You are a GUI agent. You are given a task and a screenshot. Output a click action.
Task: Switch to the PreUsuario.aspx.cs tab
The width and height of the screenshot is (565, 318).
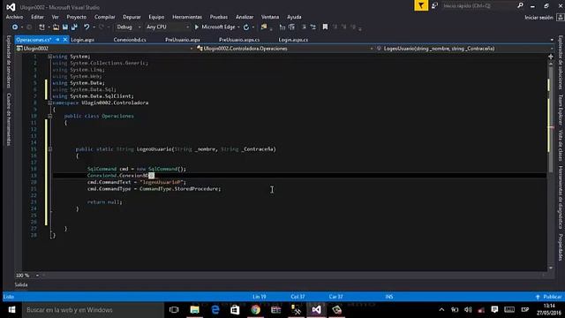tap(239, 40)
